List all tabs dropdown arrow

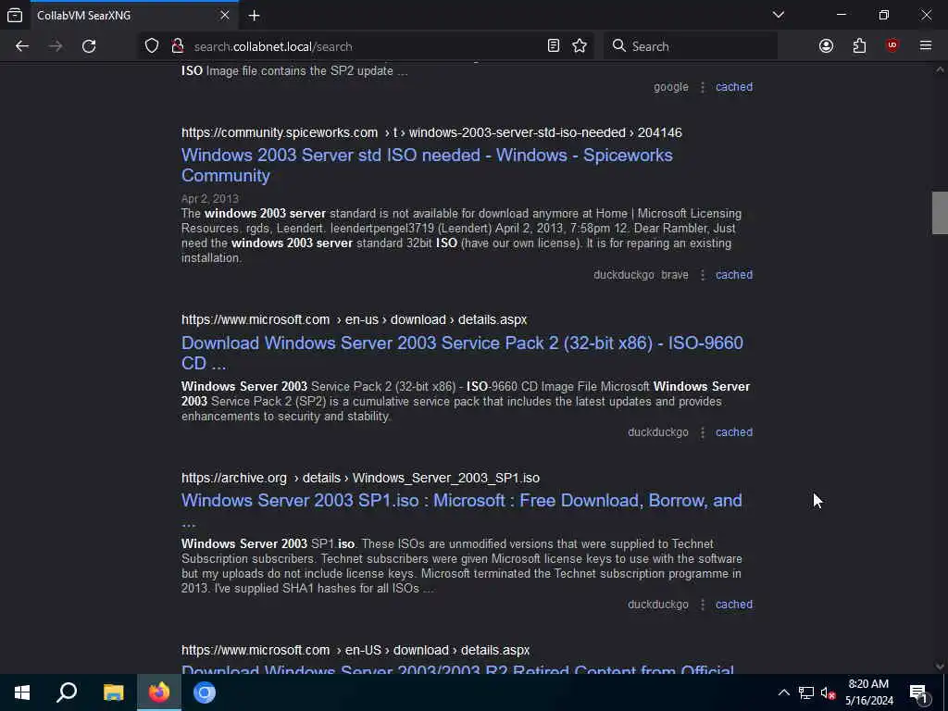(779, 15)
